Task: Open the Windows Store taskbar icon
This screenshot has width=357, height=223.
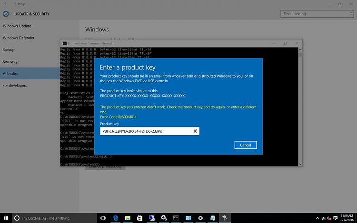Action: 140,218
